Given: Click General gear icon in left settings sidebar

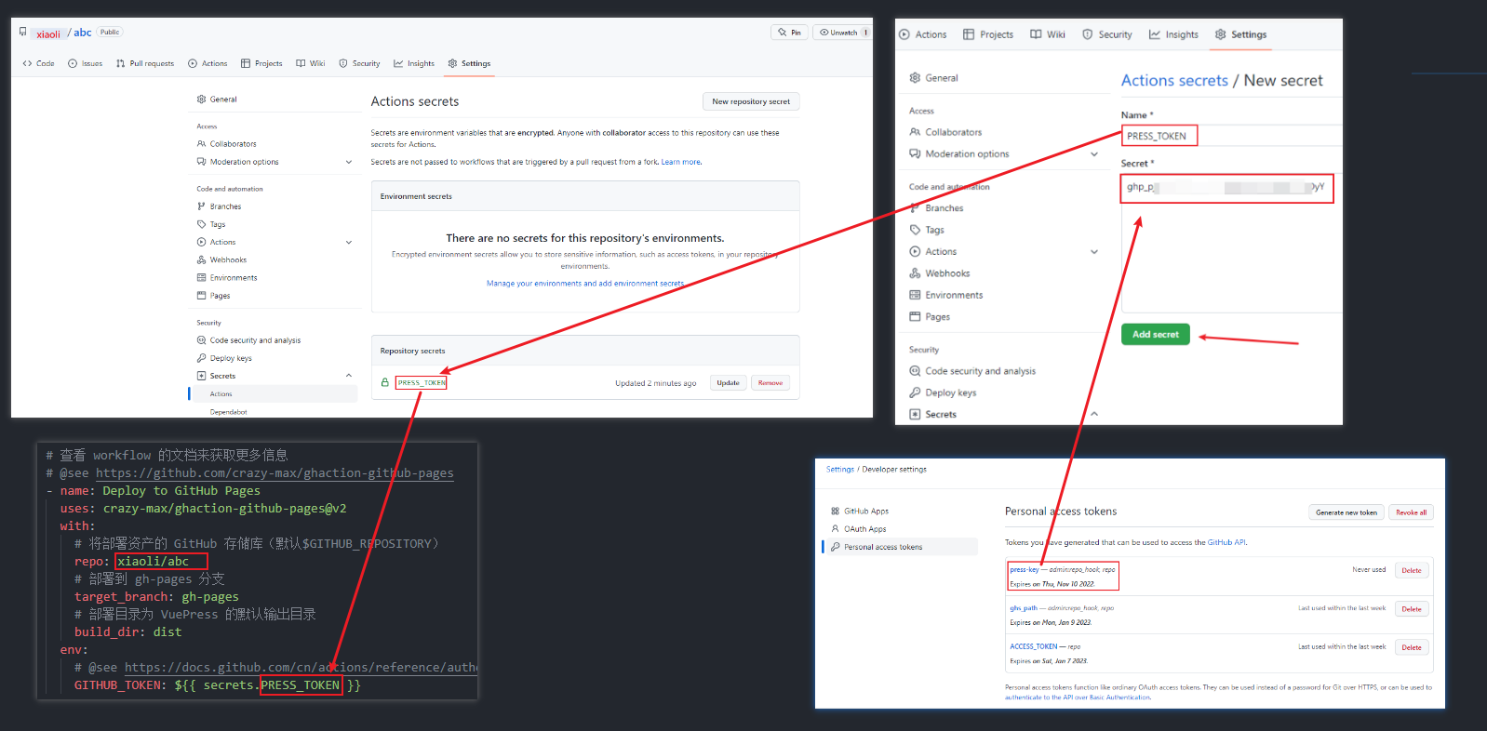Looking at the screenshot, I should (x=201, y=99).
